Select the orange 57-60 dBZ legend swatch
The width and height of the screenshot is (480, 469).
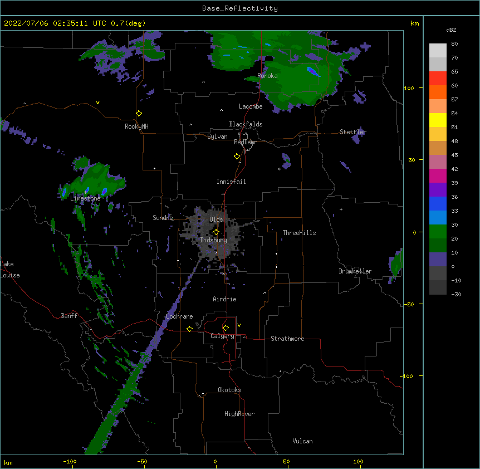(438, 92)
